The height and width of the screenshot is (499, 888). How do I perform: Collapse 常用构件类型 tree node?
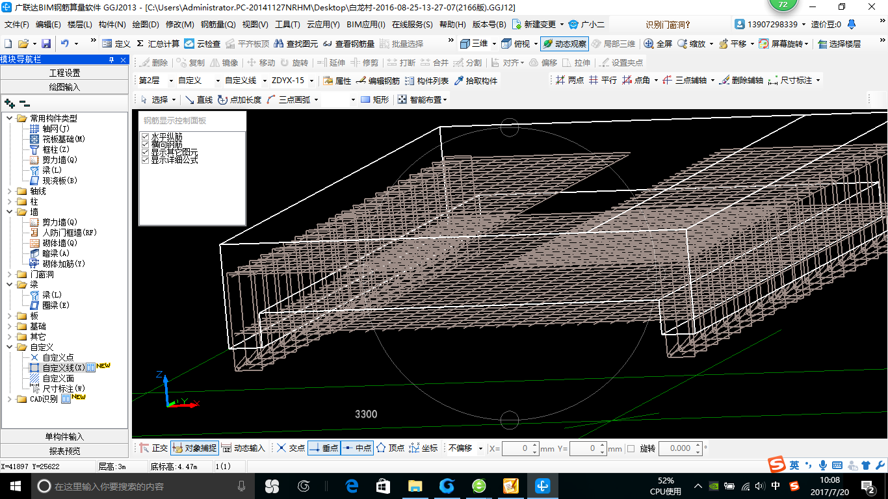click(x=9, y=118)
